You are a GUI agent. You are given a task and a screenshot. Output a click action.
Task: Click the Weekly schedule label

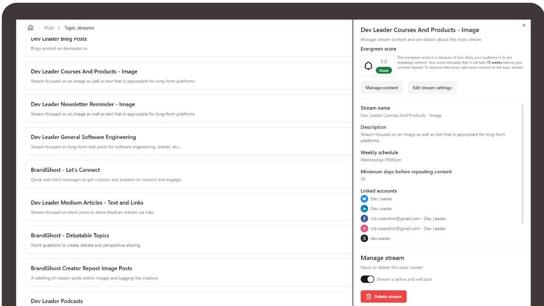coord(379,152)
